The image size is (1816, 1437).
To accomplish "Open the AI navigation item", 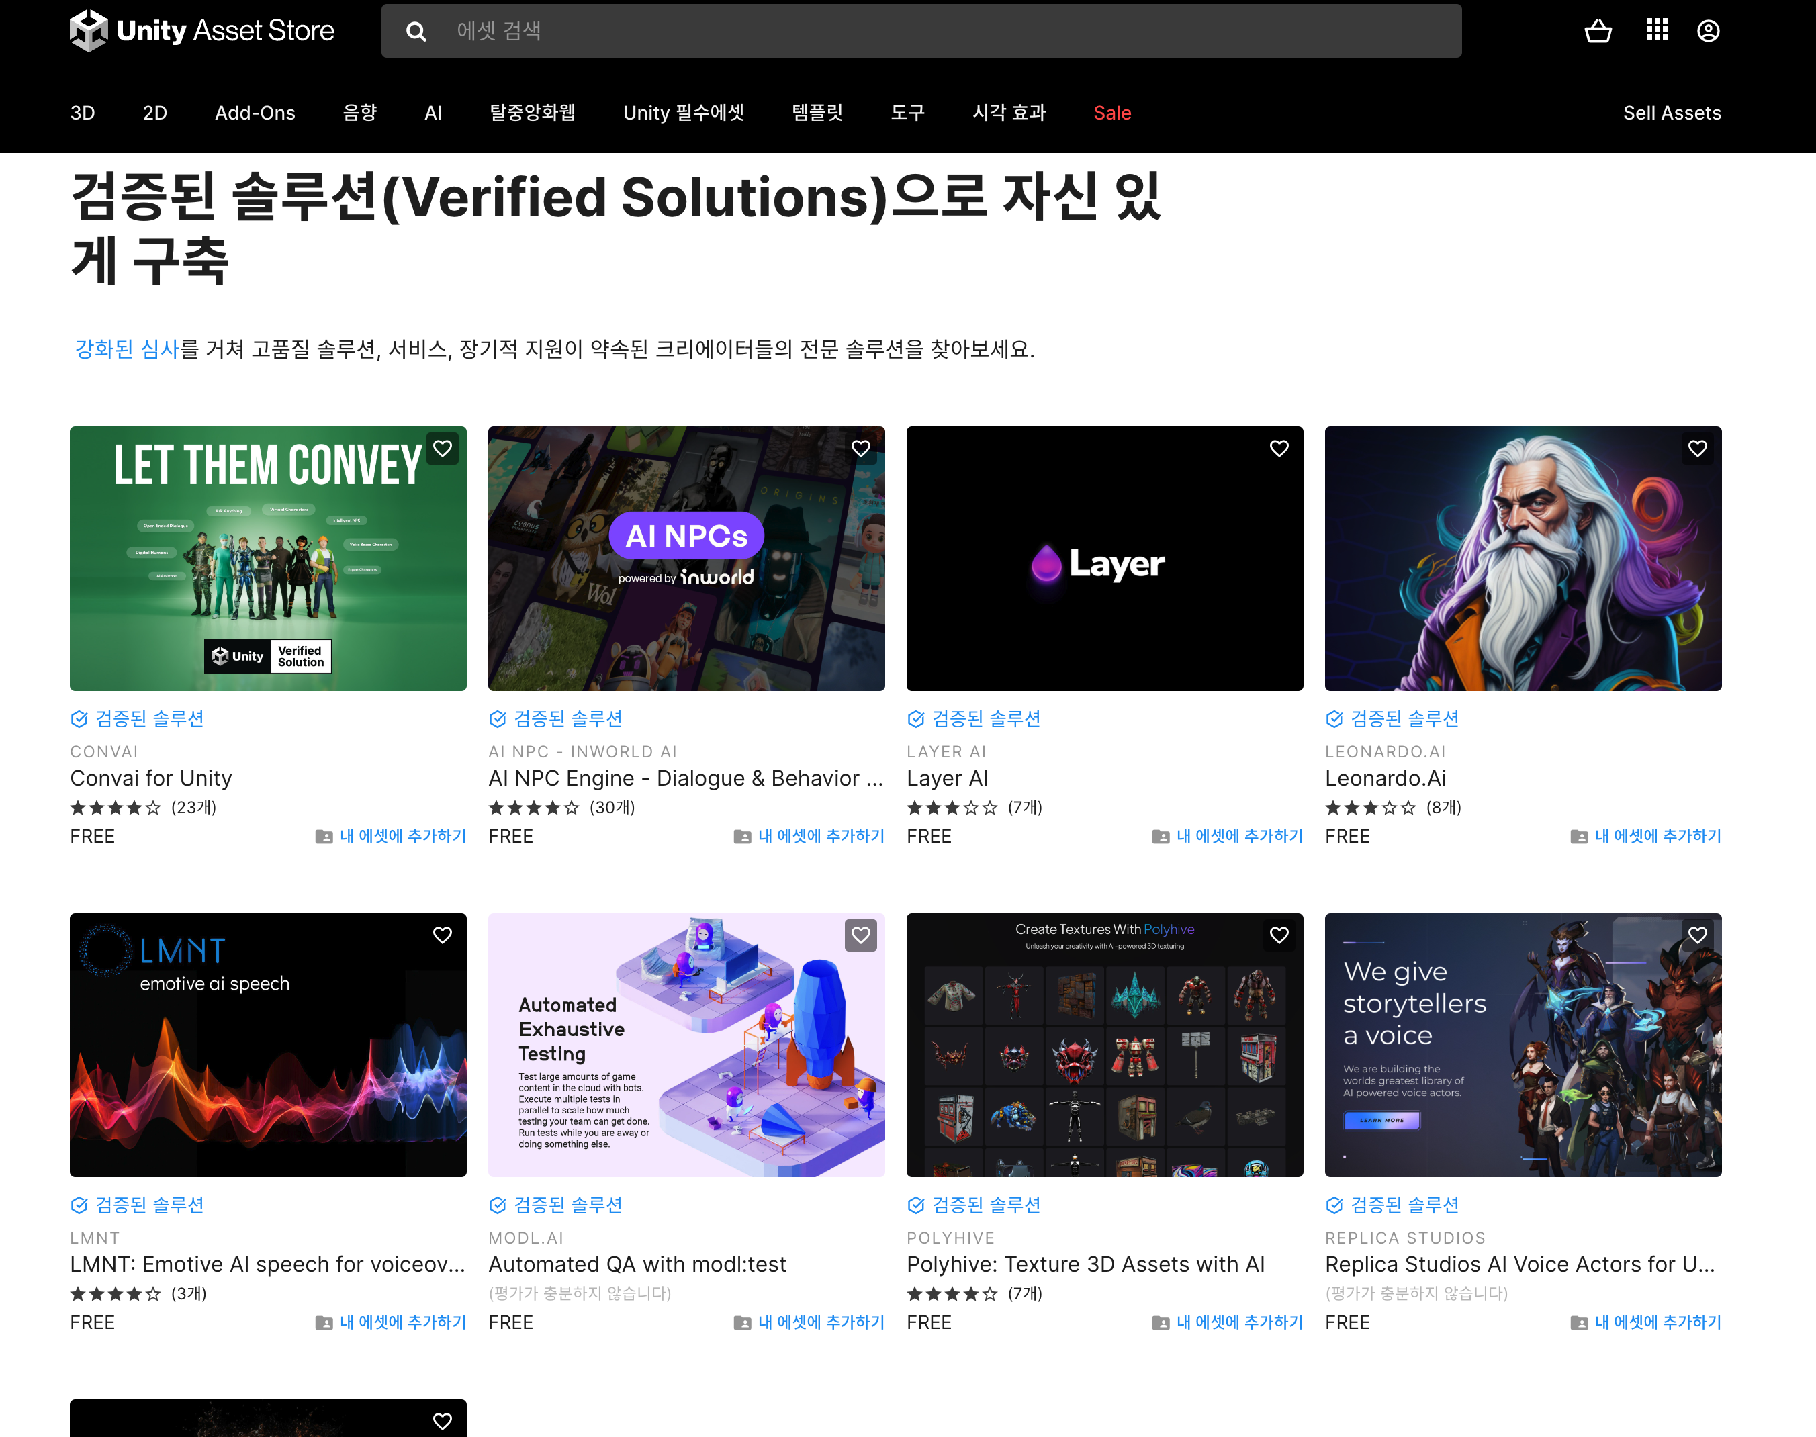I will [433, 113].
